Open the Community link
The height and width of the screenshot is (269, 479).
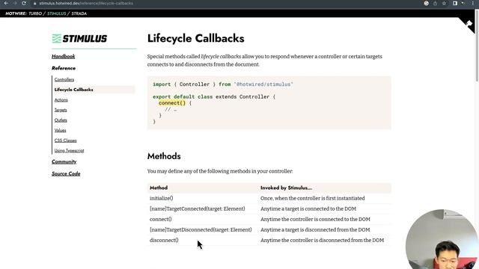tap(64, 161)
